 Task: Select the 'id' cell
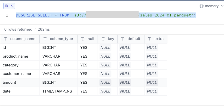click(x=20, y=48)
